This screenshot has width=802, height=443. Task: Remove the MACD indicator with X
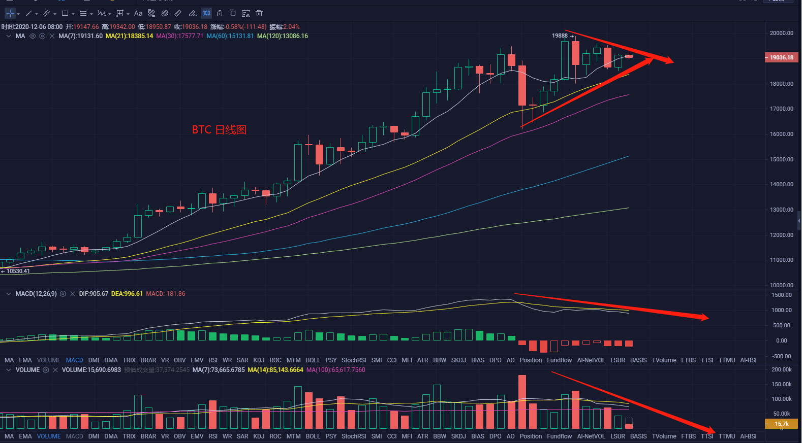[72, 294]
